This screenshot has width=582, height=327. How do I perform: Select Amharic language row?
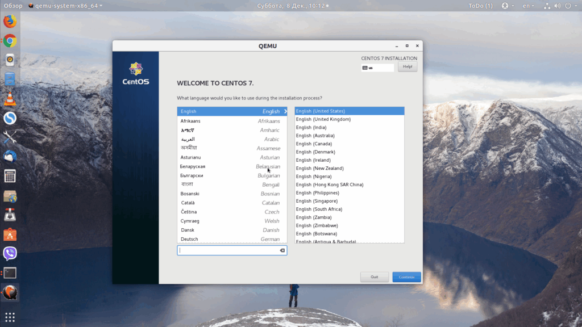click(232, 130)
